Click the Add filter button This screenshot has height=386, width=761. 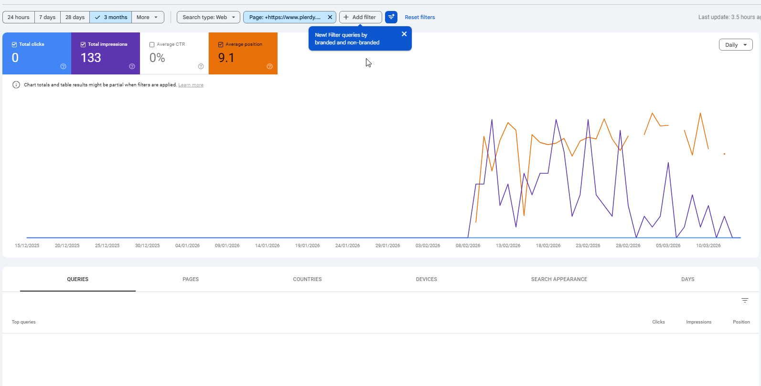point(360,17)
